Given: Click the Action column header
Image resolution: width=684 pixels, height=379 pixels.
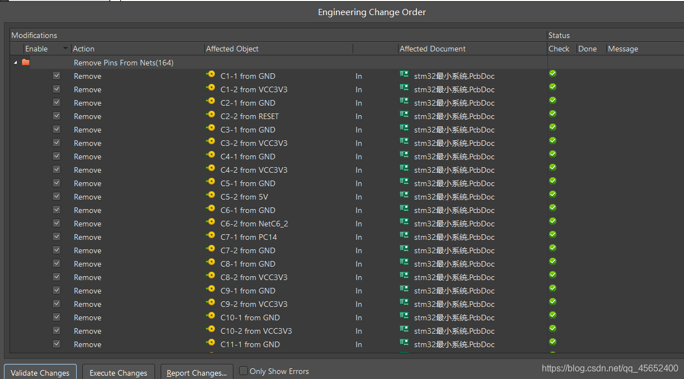Looking at the screenshot, I should [83, 49].
